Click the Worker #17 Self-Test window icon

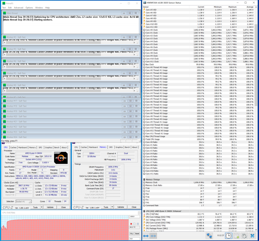pyautogui.click(x=5, y=101)
